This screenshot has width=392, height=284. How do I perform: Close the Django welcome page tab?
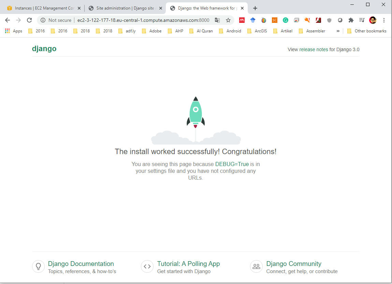(x=242, y=8)
